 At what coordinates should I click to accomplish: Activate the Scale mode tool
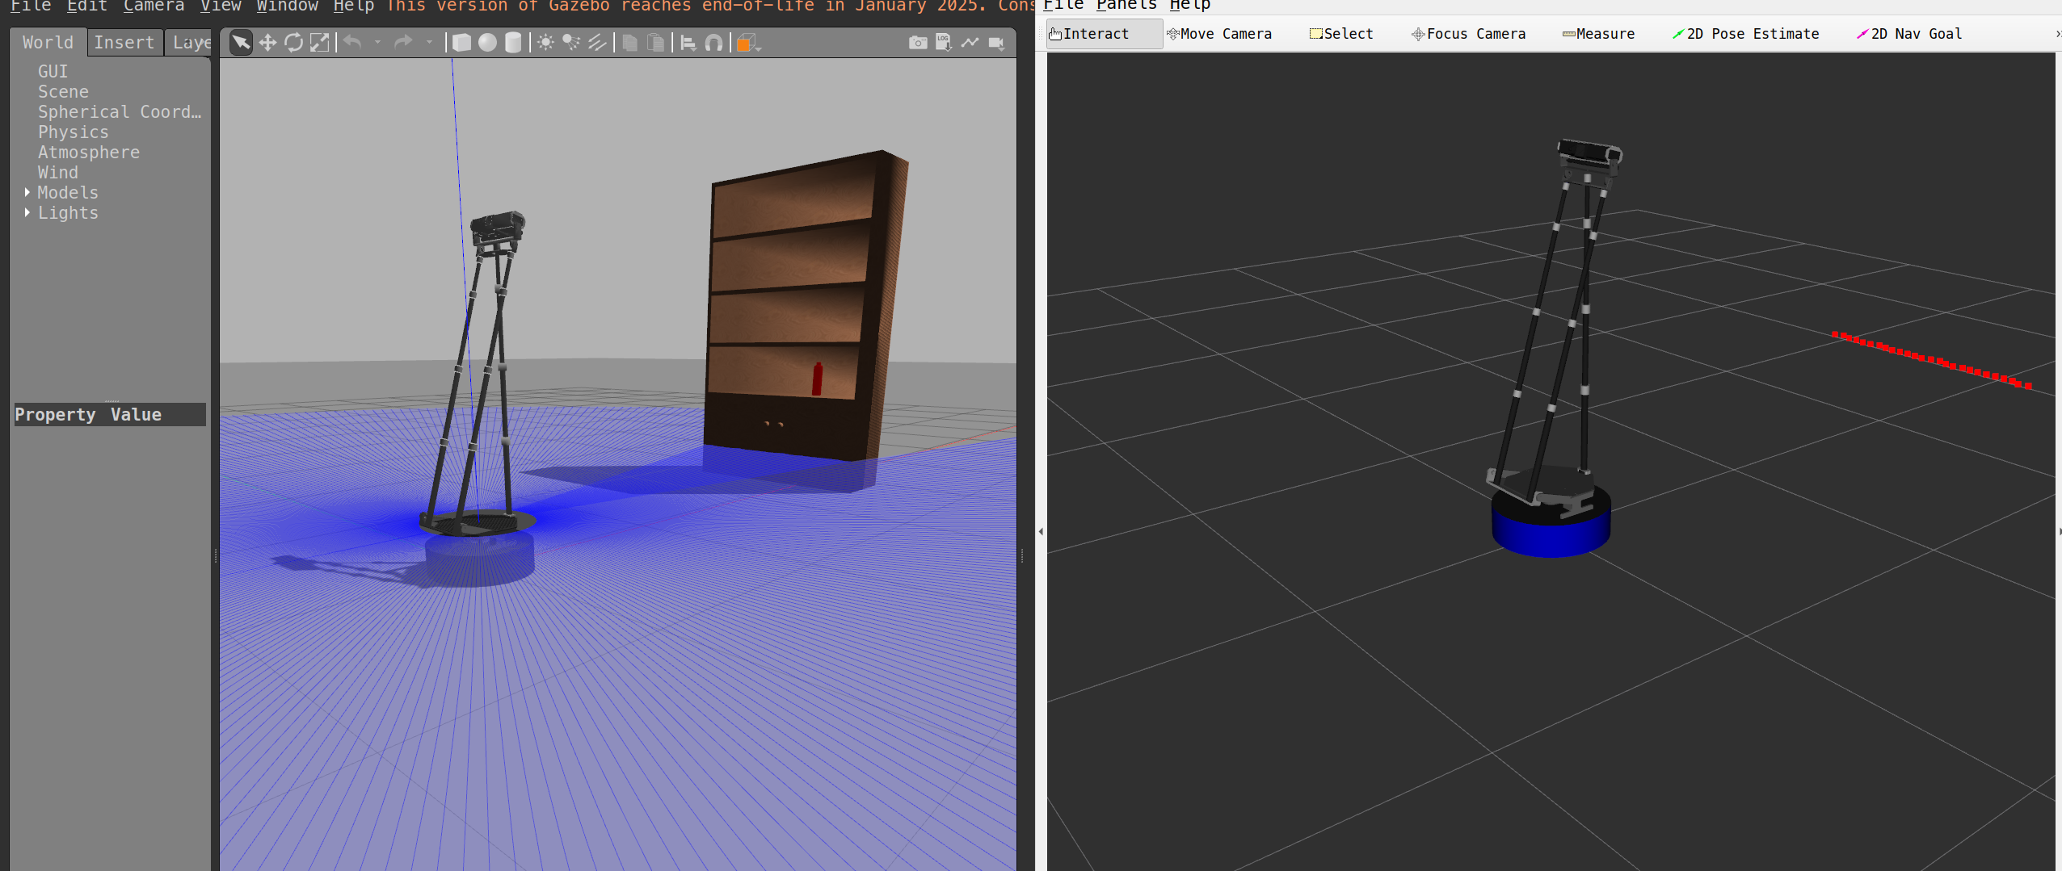(319, 42)
